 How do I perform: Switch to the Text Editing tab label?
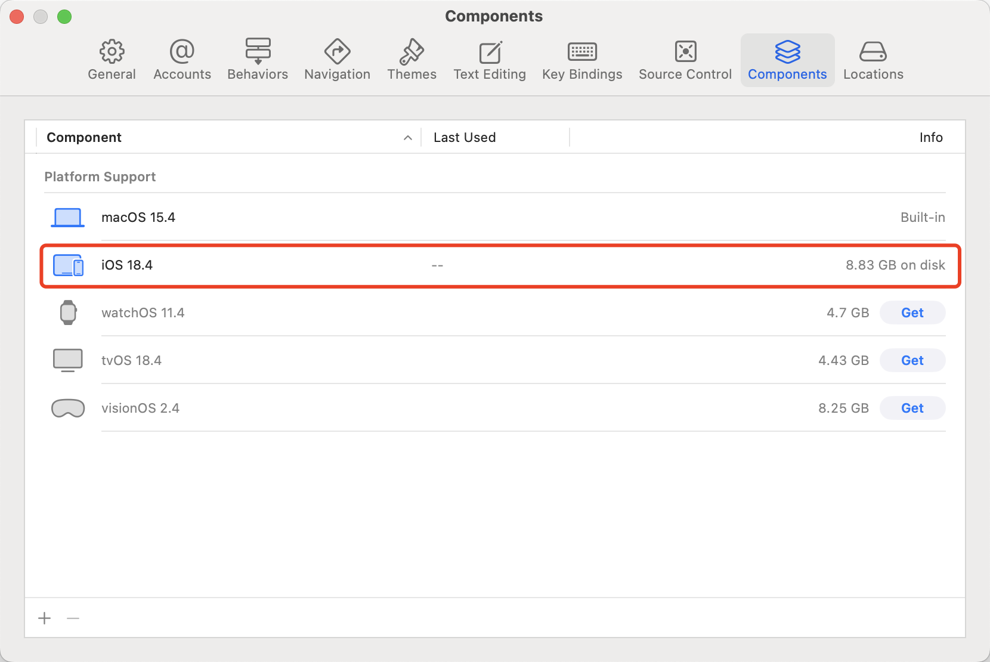(490, 75)
